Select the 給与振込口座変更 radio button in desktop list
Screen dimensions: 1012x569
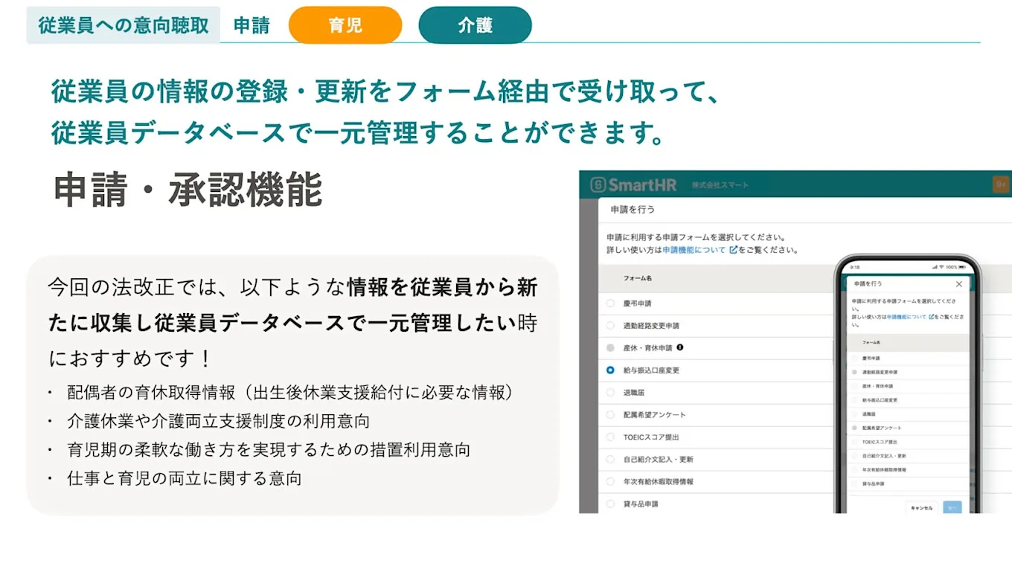point(610,370)
